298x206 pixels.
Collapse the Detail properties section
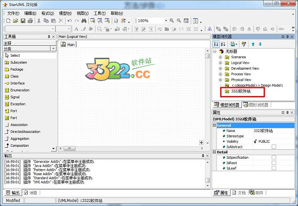215,152
